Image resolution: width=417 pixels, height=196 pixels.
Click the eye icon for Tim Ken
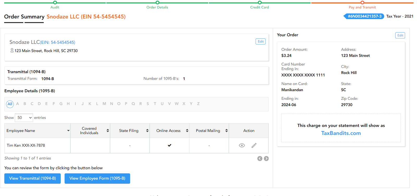click(x=242, y=145)
